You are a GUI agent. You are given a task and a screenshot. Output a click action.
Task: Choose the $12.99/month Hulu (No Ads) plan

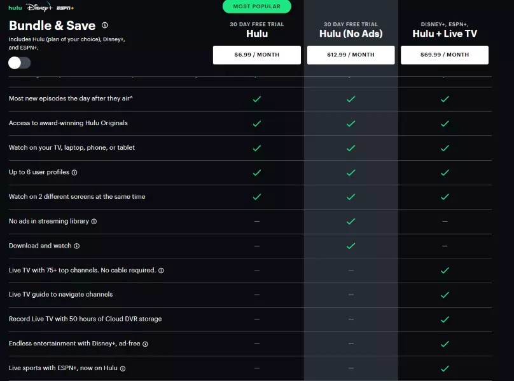(351, 55)
